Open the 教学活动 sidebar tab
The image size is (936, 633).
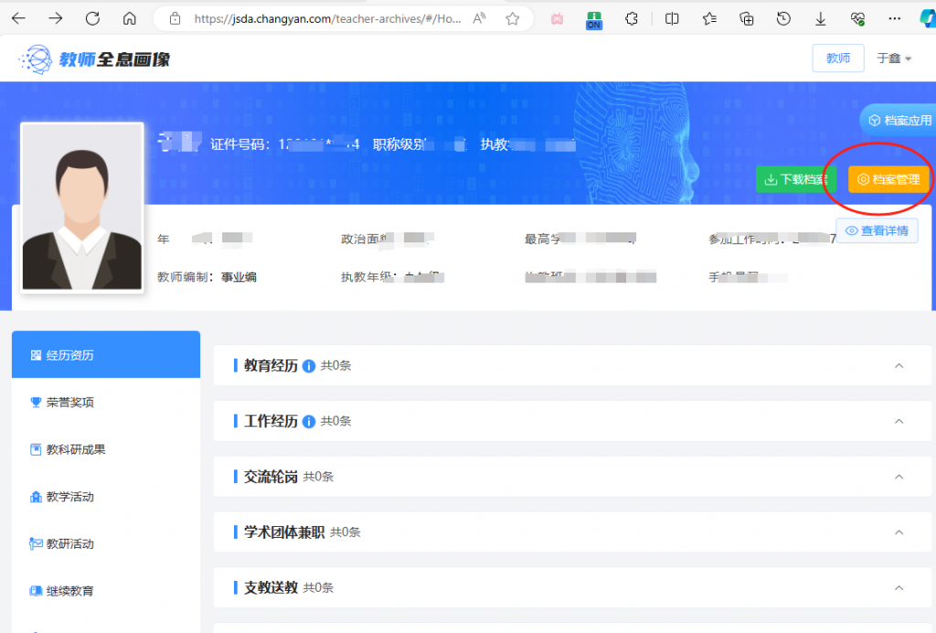click(69, 497)
